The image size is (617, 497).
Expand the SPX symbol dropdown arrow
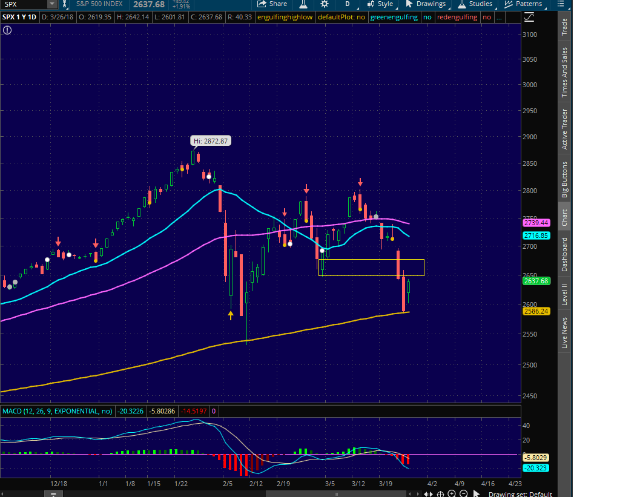52,4
